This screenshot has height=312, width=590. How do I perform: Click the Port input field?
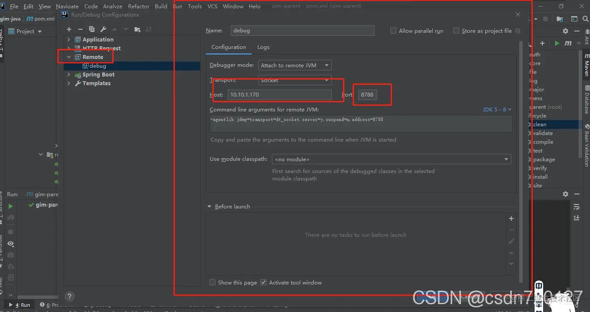pyautogui.click(x=368, y=94)
